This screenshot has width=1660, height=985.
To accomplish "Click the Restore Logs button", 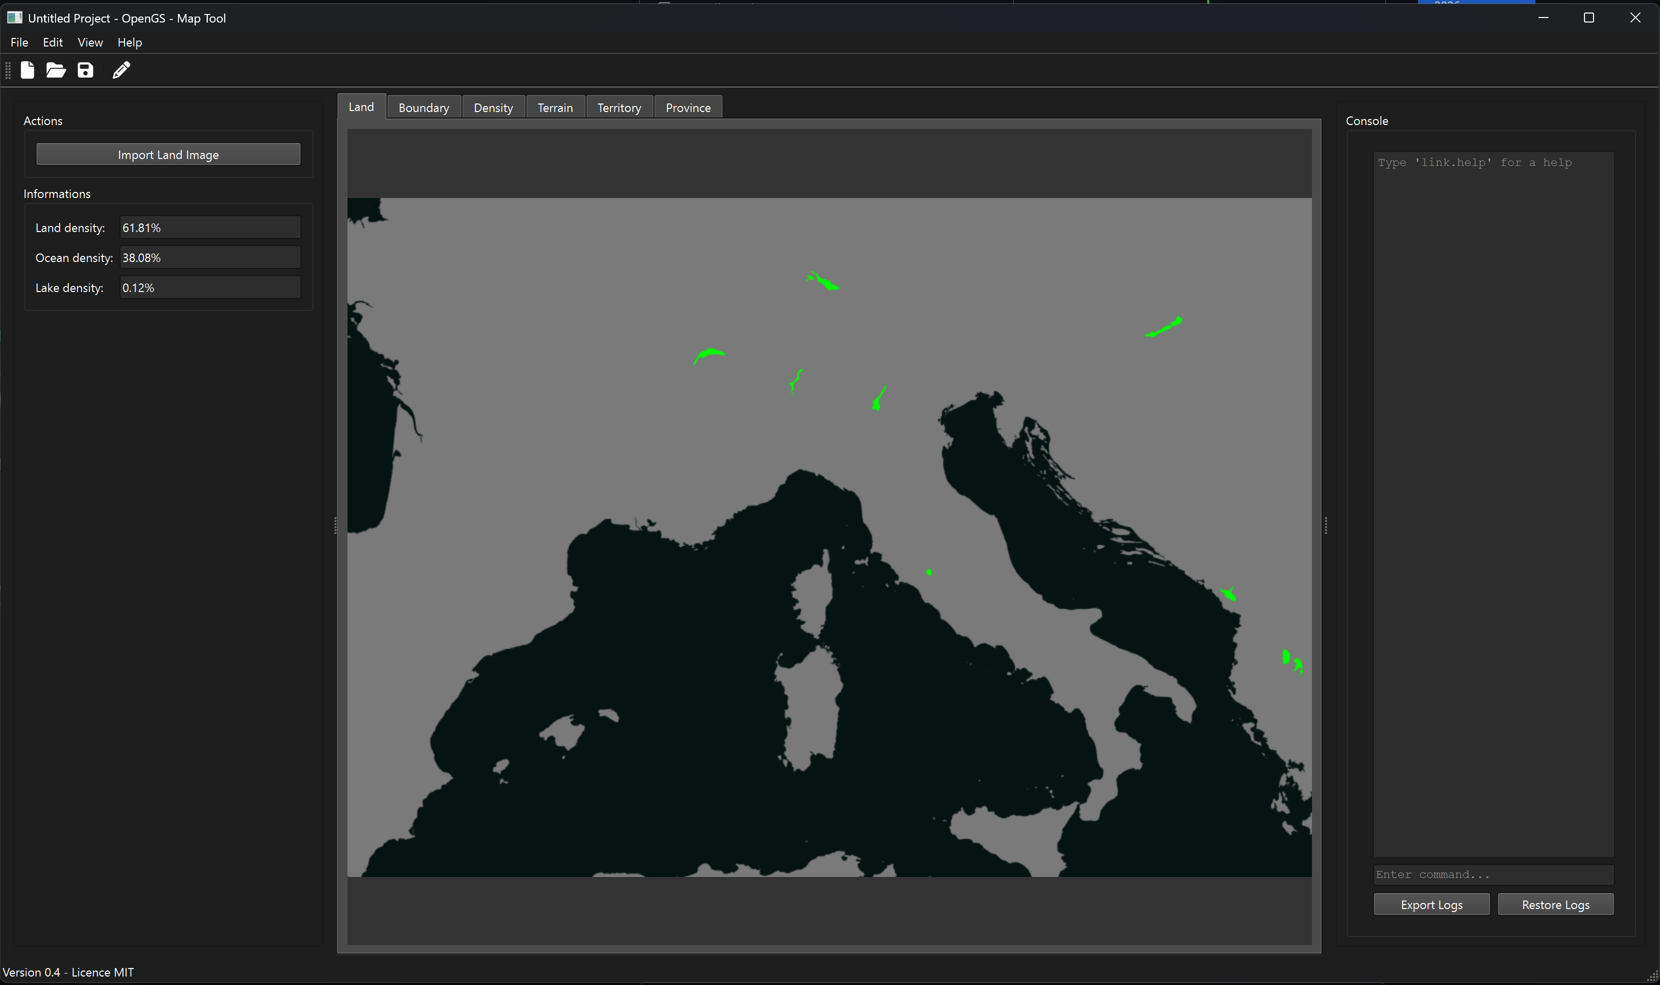I will pos(1555,904).
